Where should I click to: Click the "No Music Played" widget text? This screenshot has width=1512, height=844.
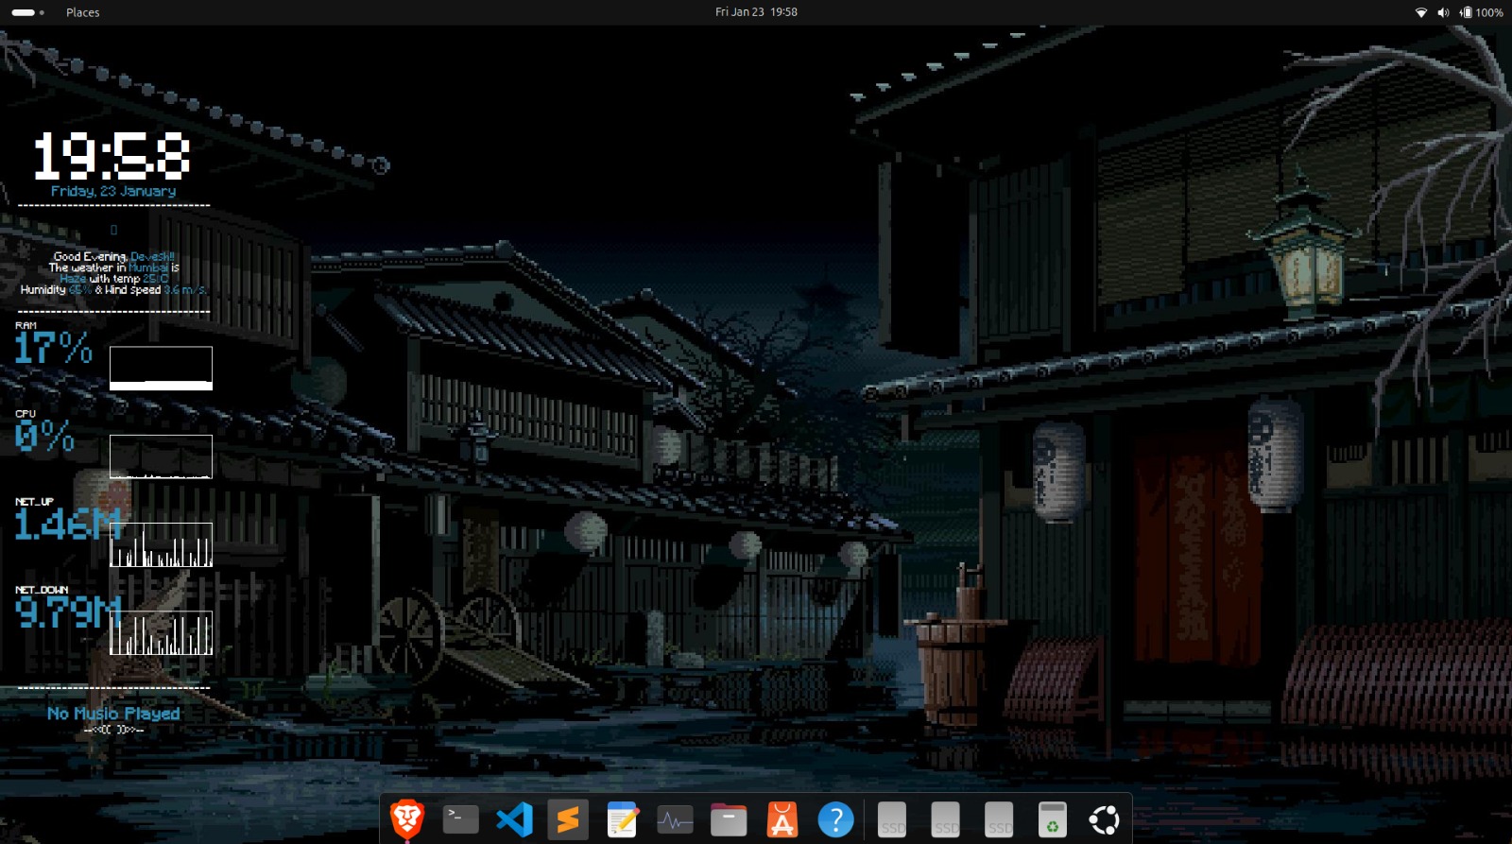pos(113,714)
